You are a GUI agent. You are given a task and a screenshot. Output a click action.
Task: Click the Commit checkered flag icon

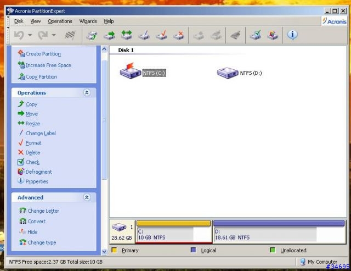click(70, 35)
